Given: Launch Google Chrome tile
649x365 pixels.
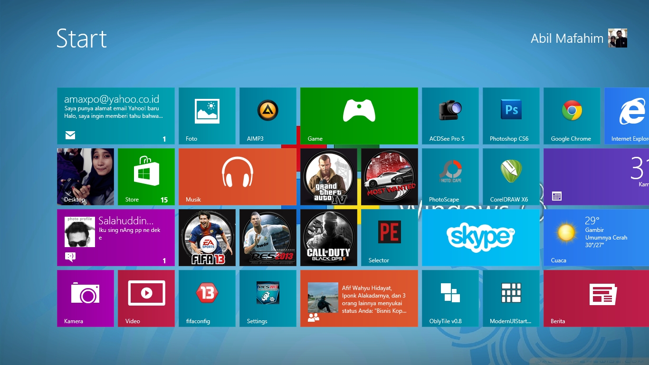Looking at the screenshot, I should coord(572,116).
